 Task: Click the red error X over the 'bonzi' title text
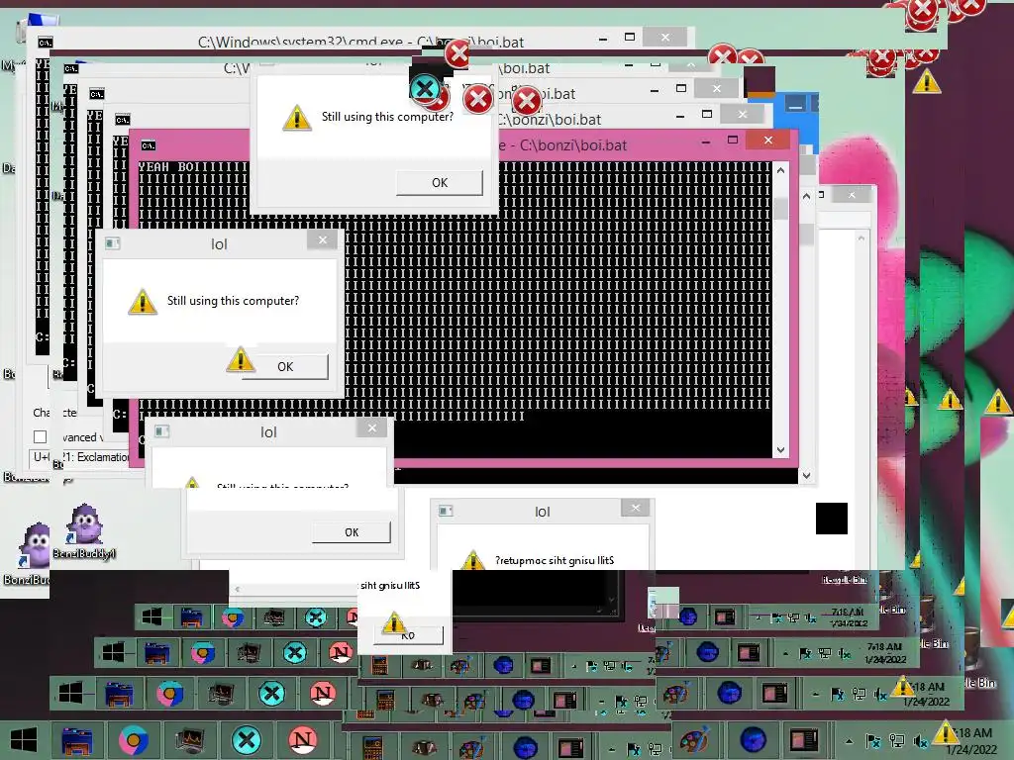(x=478, y=100)
